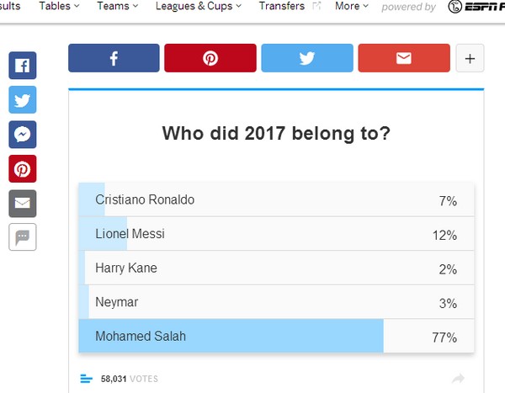Share poll using the arrow icon
The width and height of the screenshot is (505, 393).
(x=458, y=379)
